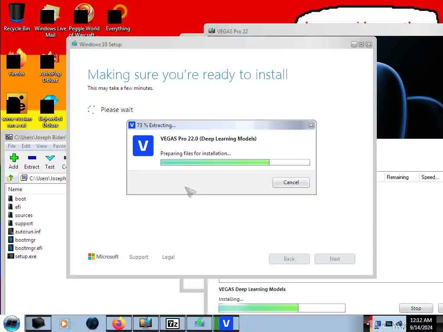Image resolution: width=443 pixels, height=332 pixels.
Task: Select the efi folder in 7-Zip
Action: (x=15, y=207)
